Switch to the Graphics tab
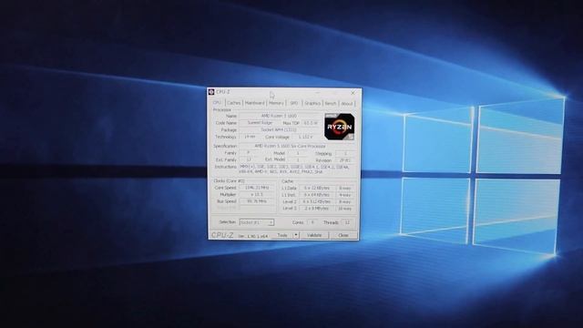583x328 pixels. tap(312, 103)
